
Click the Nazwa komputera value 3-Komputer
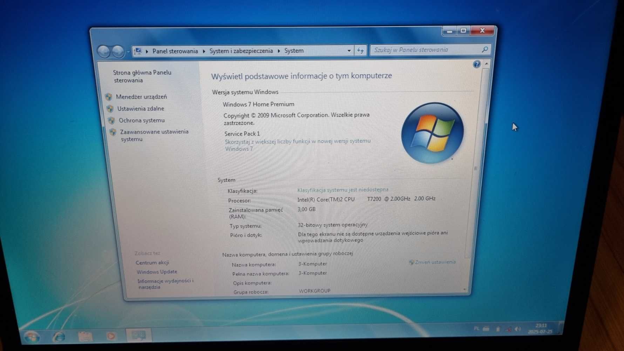pyautogui.click(x=313, y=264)
